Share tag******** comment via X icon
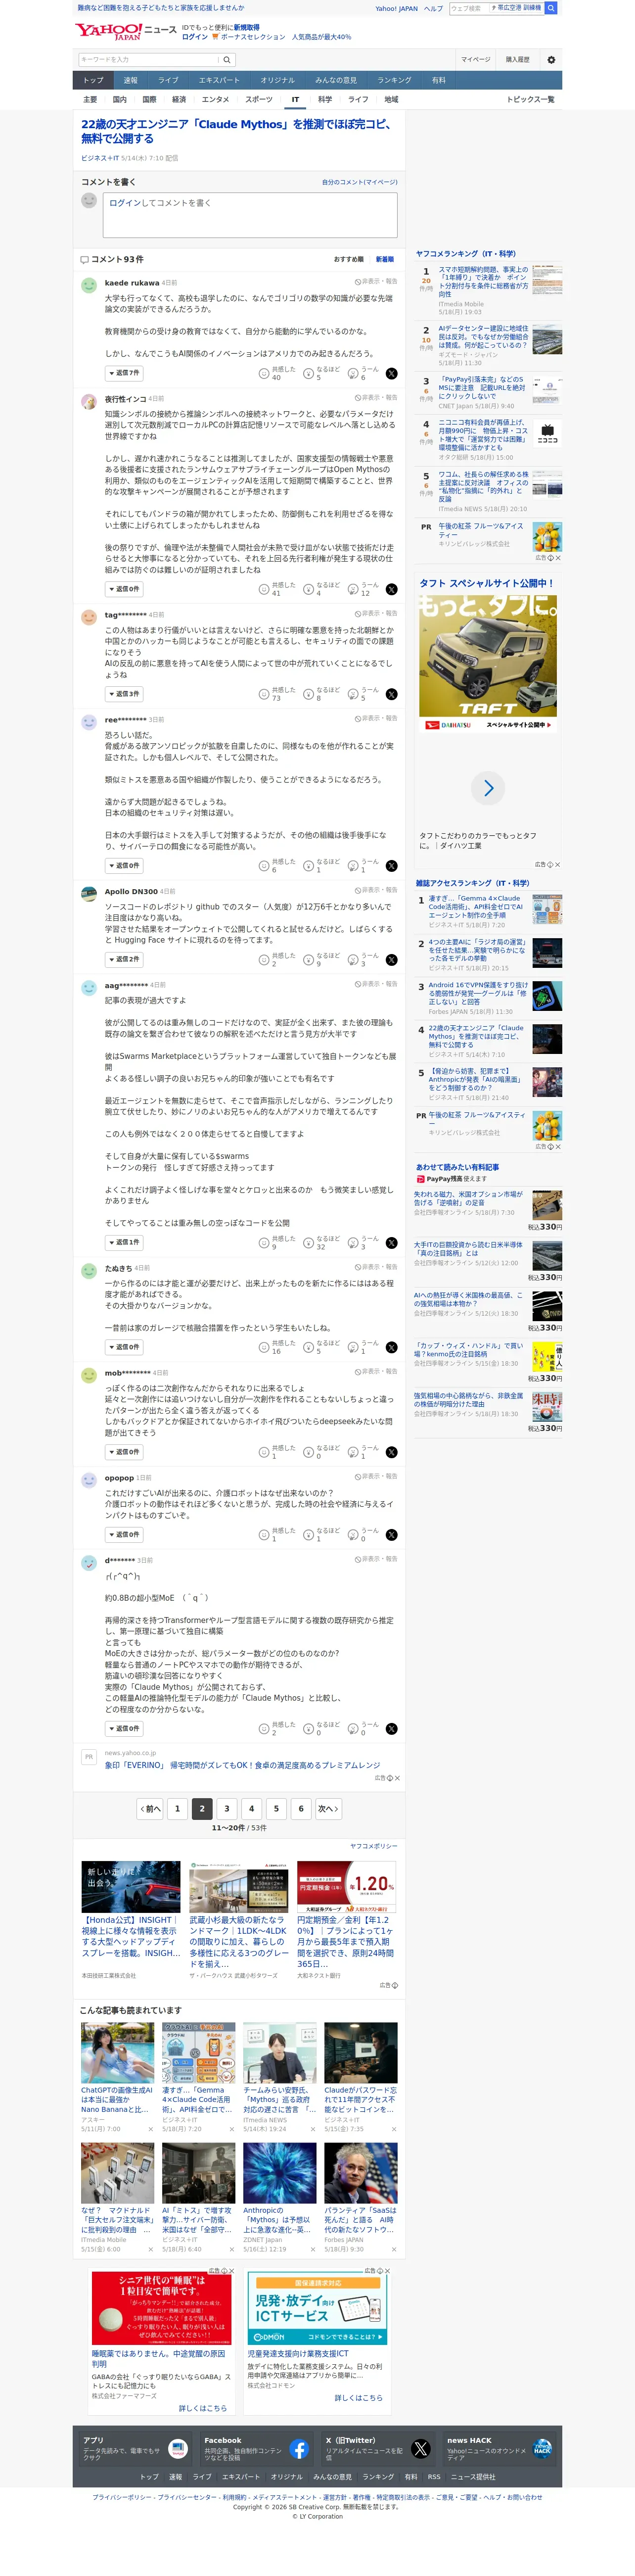 point(391,694)
